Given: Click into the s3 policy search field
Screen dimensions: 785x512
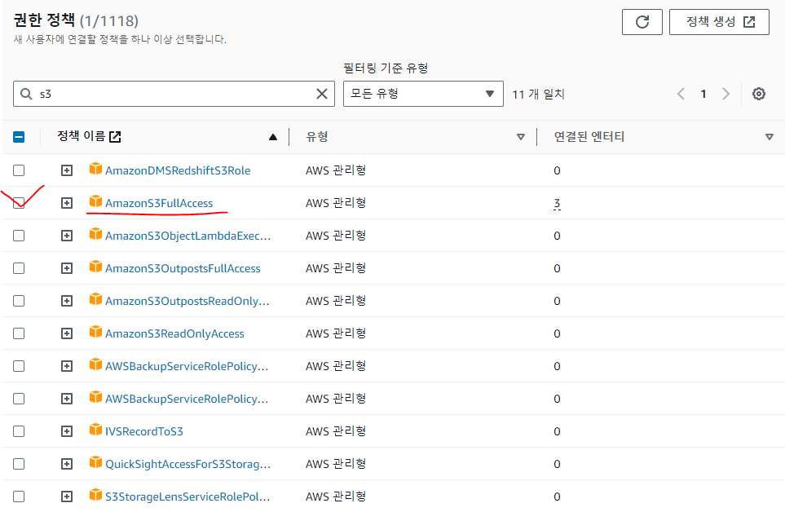Looking at the screenshot, I should [x=174, y=94].
